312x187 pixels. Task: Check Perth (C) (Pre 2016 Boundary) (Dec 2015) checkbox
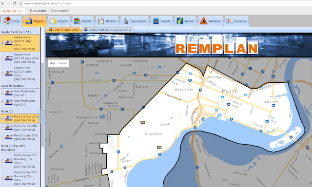click(2, 161)
